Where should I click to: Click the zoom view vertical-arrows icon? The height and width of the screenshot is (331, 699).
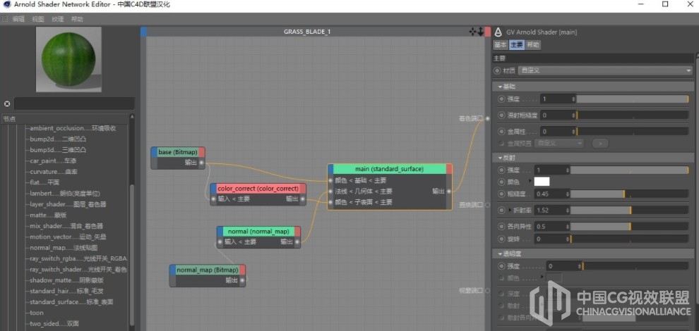(x=481, y=32)
